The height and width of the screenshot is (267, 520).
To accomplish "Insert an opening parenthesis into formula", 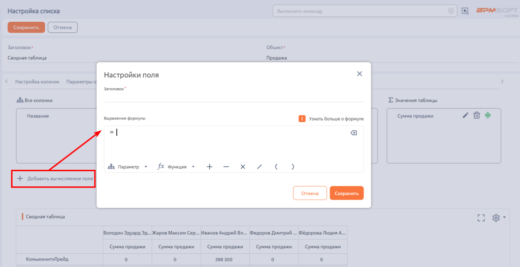I will tap(276, 167).
